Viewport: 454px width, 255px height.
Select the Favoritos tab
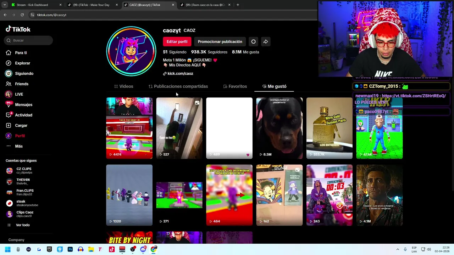235,86
